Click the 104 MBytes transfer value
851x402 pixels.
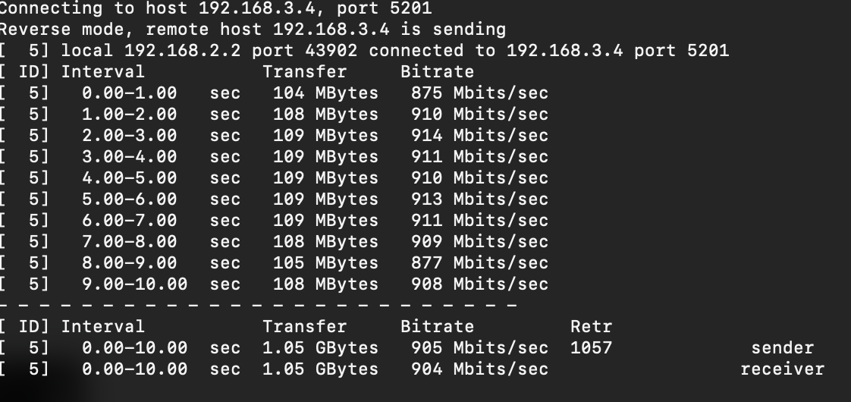(x=325, y=93)
